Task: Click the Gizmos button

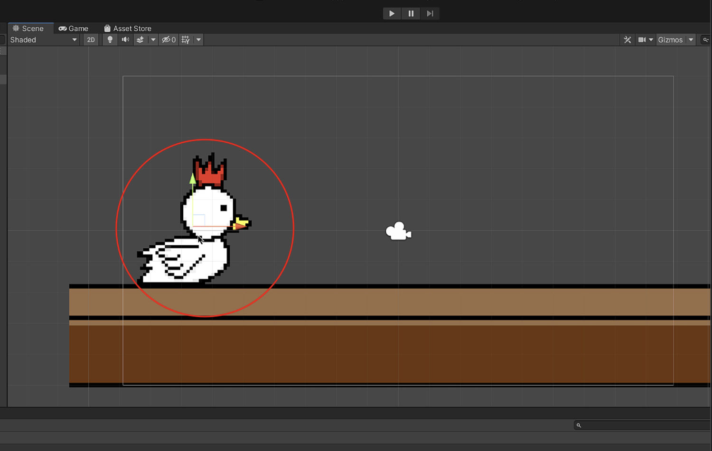Action: 670,40
